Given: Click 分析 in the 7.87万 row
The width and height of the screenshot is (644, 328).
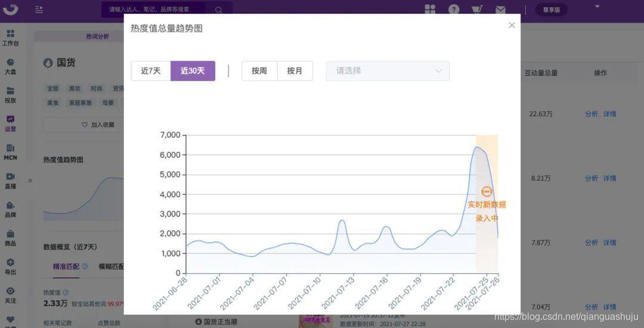Looking at the screenshot, I should [x=592, y=243].
